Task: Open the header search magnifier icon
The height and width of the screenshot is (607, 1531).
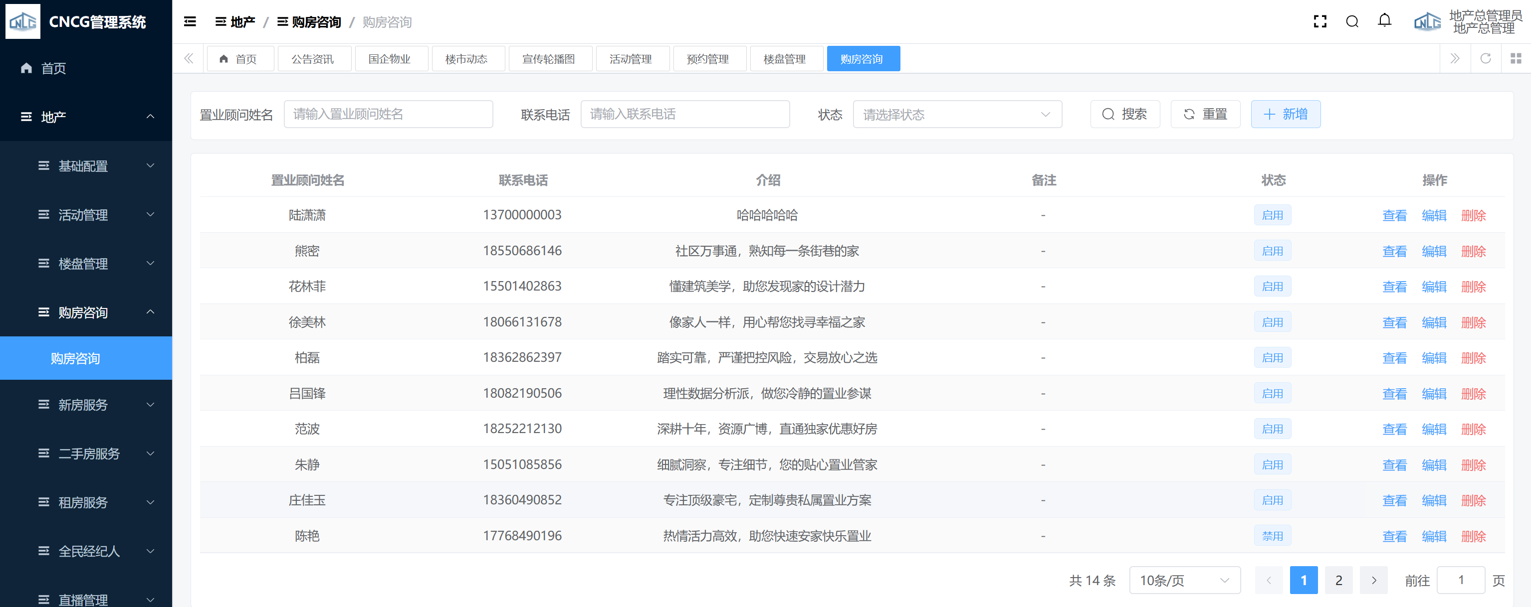Action: tap(1351, 22)
